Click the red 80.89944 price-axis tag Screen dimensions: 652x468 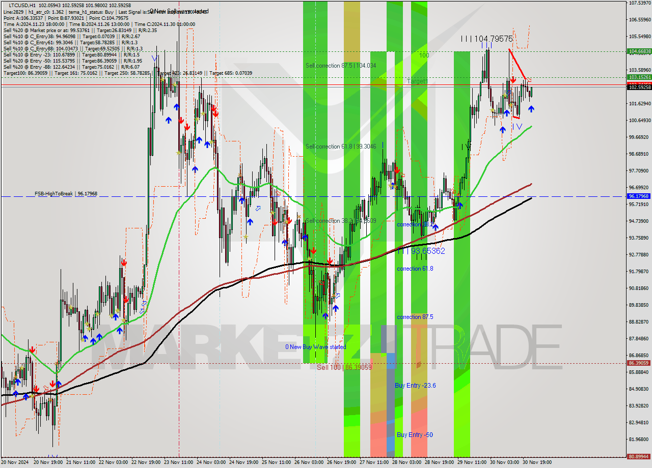(639, 457)
